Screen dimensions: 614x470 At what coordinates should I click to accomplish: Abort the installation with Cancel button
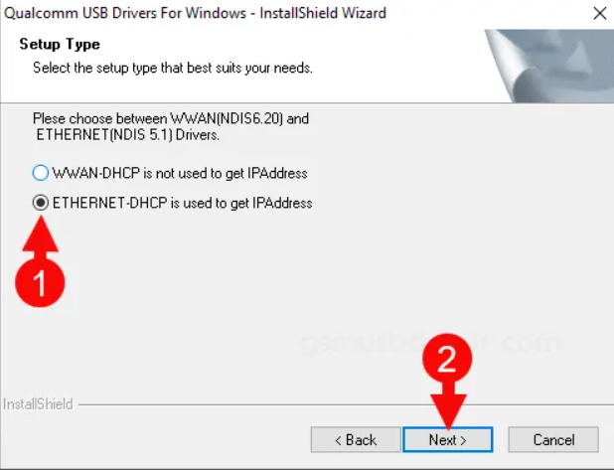(x=553, y=439)
